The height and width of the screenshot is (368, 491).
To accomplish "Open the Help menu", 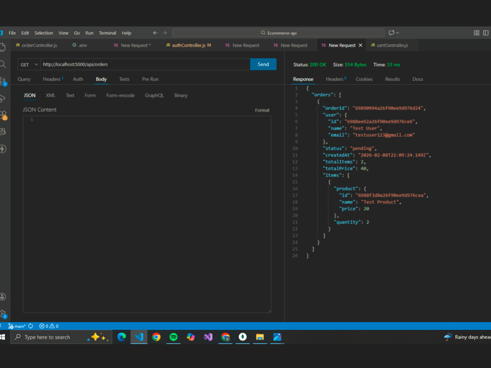I will click(127, 33).
